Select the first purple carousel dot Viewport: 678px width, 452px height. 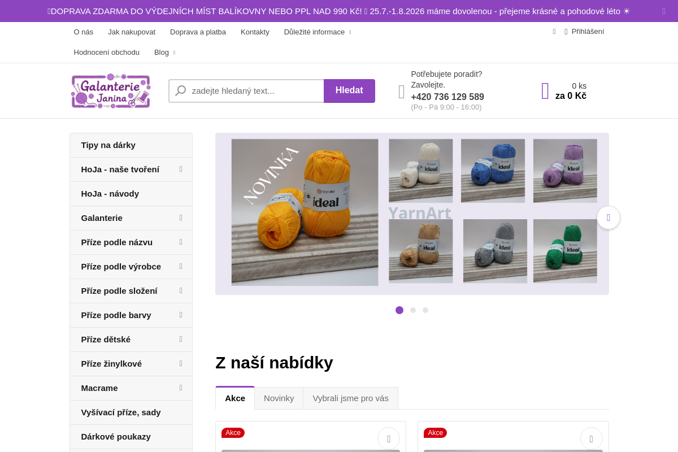399,310
